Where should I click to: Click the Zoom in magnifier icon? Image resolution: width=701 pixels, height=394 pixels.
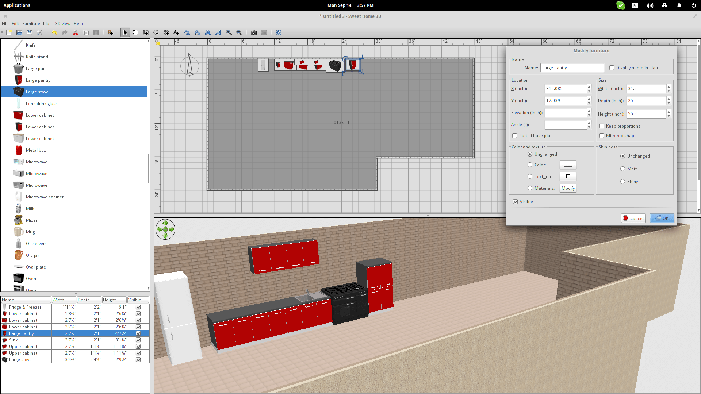229,32
